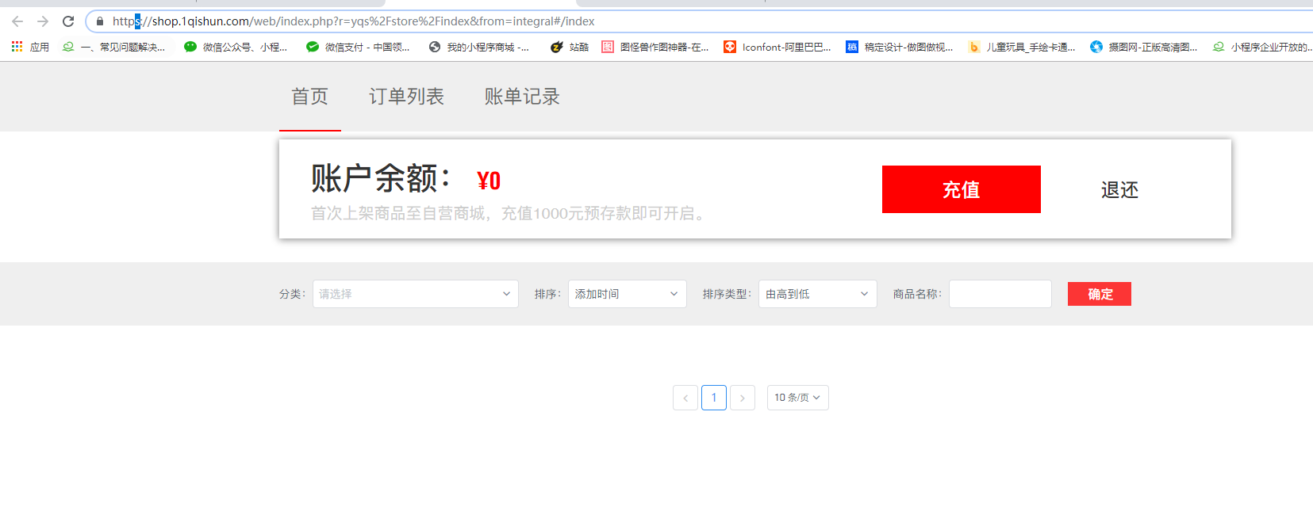Click the 账户余额 heading text

381,178
